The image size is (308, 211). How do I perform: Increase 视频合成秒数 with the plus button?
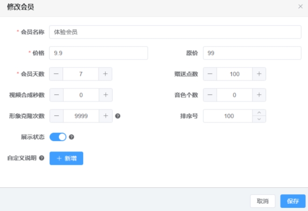[105, 95]
